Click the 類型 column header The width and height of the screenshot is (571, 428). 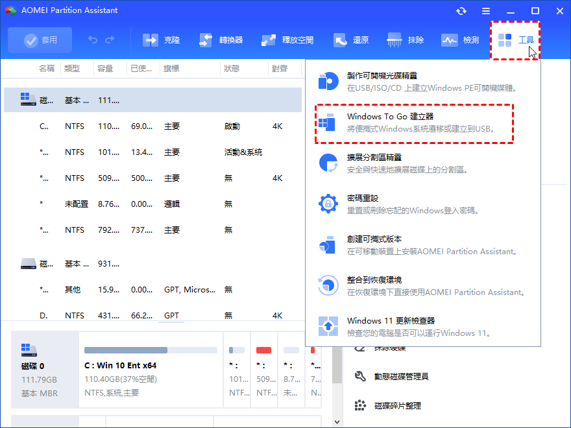[72, 69]
